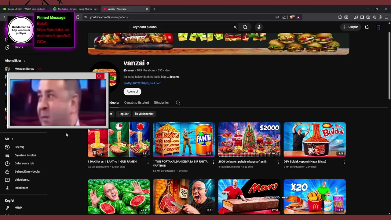The image size is (391, 220).
Task: Switch to Gönderiler channel tab
Action: coord(161,103)
